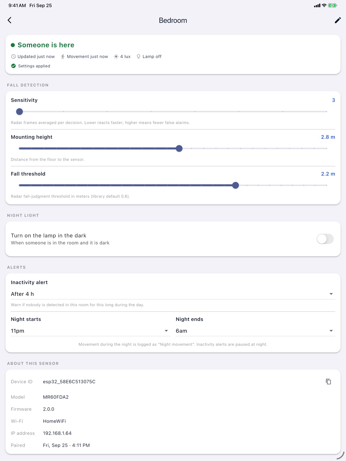
Task: Tap the 'Turn on the lamp in the dark' label
Action: click(x=49, y=236)
